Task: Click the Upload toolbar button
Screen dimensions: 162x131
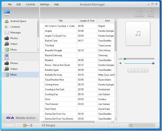Action: (x=151, y=13)
